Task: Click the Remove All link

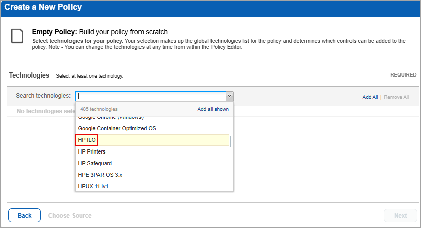Action: click(396, 97)
